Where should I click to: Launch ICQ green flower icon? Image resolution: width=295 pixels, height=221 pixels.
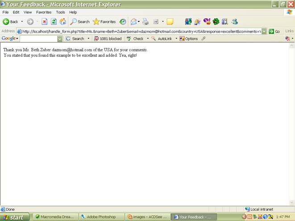[216, 22]
